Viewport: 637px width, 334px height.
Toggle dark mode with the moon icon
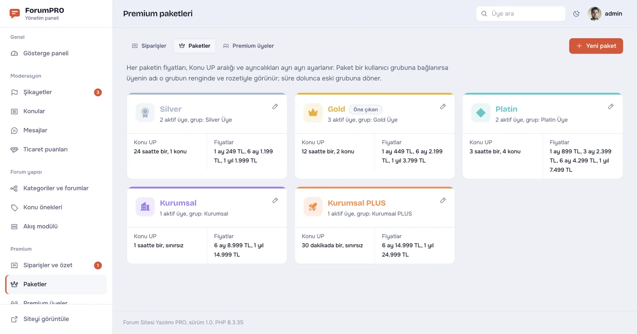pos(576,14)
